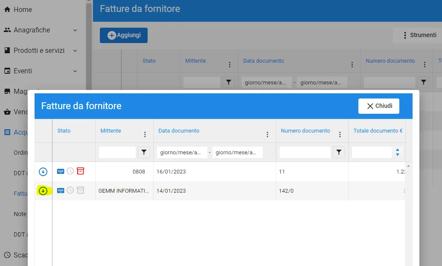Sort by Mittente column in dialog

point(111,131)
